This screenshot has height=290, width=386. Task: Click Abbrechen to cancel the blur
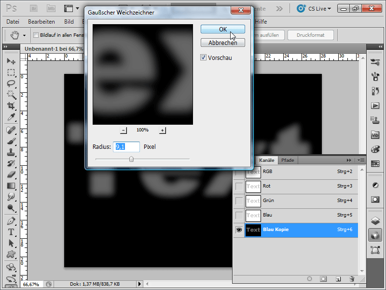[223, 43]
